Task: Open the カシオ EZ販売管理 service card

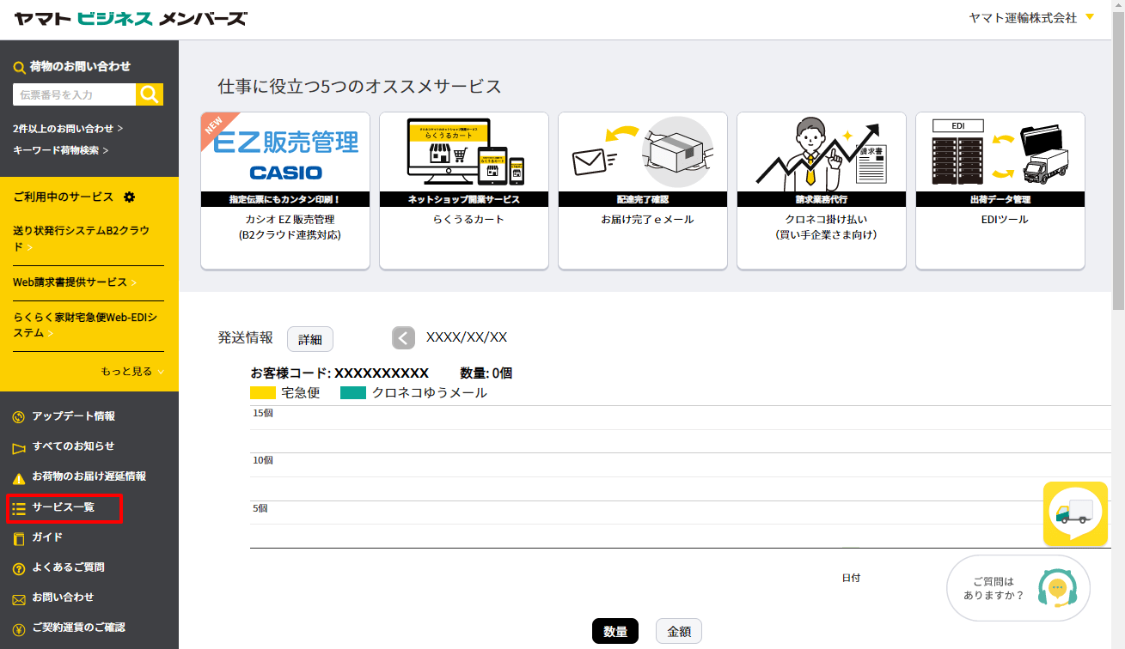Action: tap(285, 191)
